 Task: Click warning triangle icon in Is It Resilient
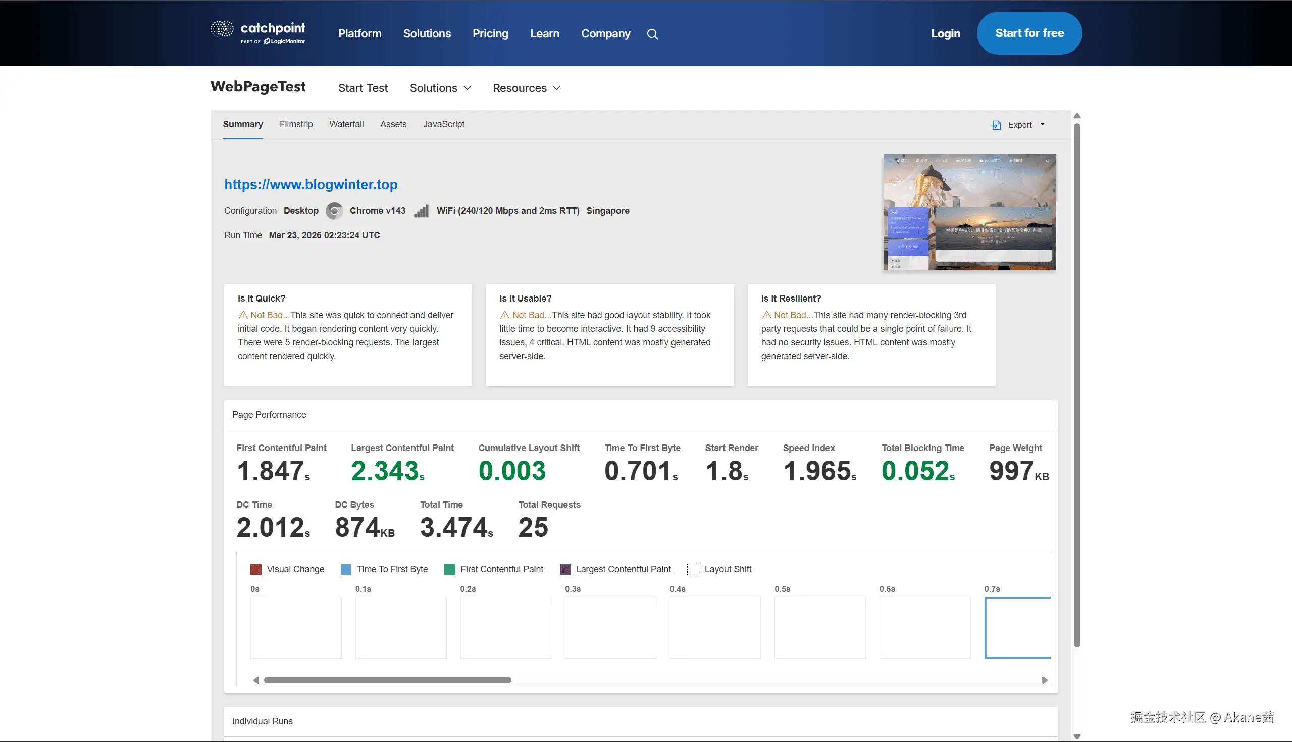(x=766, y=316)
